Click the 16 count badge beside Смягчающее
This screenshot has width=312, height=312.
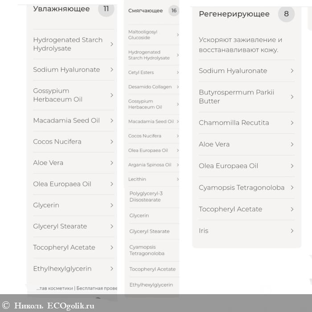point(174,11)
